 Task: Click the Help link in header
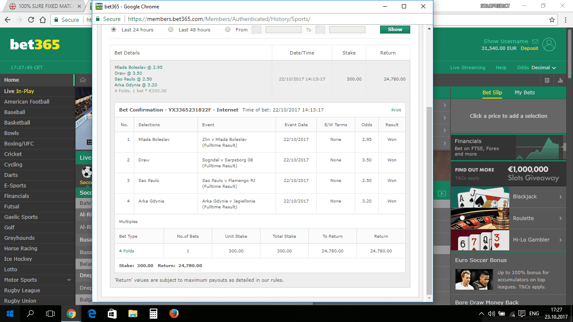point(501,68)
